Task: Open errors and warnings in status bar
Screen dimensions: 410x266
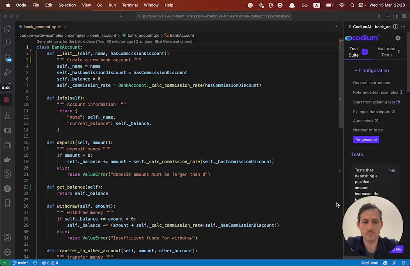Action: pos(50,263)
